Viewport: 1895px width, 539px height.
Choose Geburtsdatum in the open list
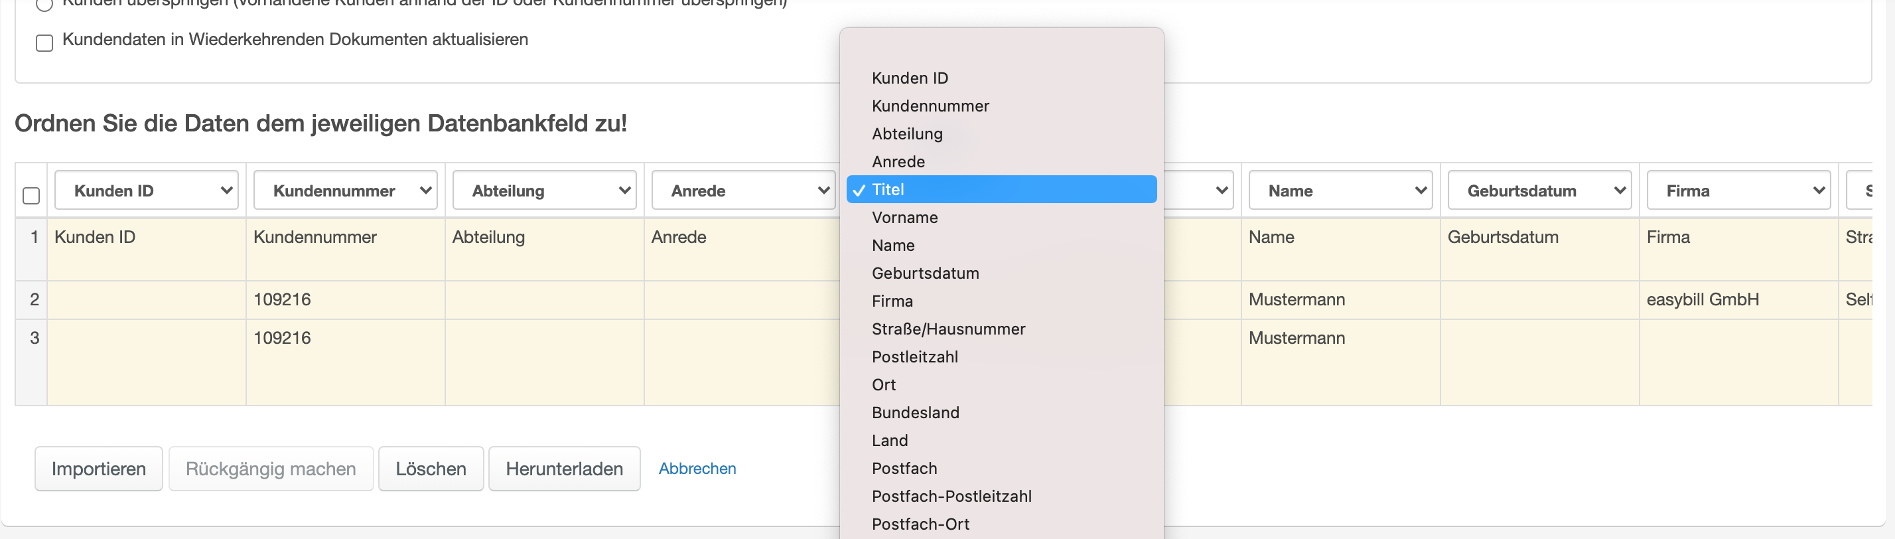(x=1001, y=273)
